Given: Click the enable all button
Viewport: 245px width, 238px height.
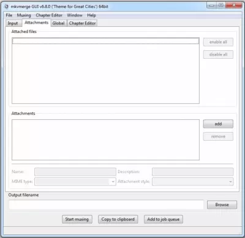Looking at the screenshot, I should (x=218, y=42).
